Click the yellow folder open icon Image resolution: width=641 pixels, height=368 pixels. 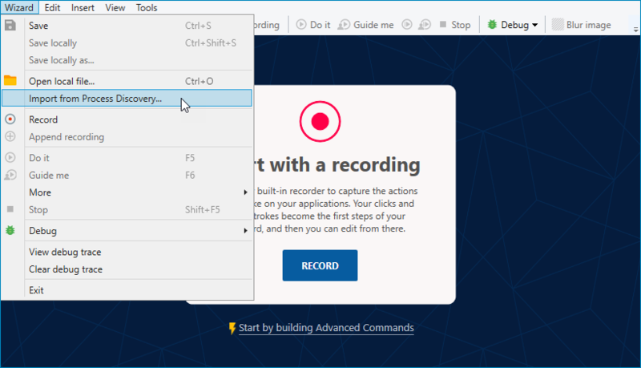[10, 80]
